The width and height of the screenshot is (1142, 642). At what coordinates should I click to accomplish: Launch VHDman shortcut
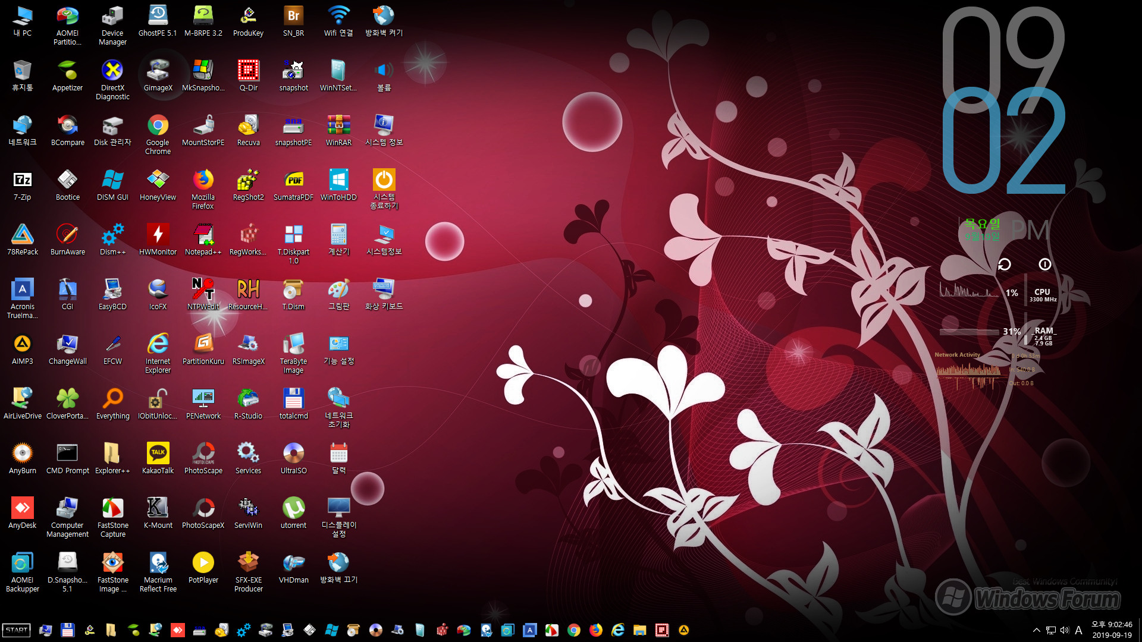pyautogui.click(x=293, y=568)
